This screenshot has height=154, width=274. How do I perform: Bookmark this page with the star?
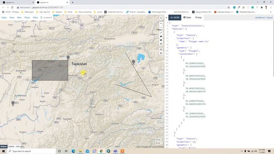(228, 8)
